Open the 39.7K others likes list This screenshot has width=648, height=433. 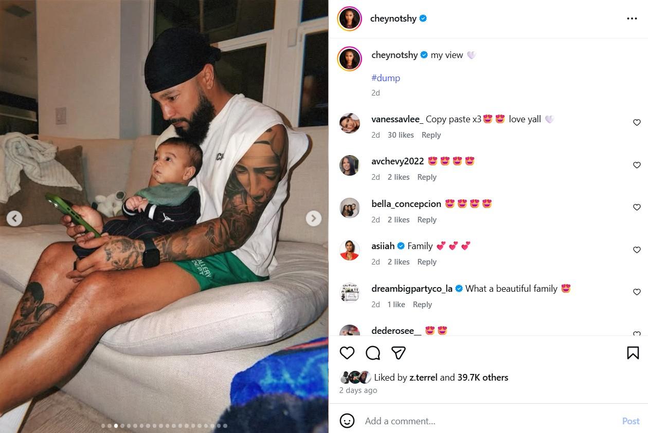[483, 378]
